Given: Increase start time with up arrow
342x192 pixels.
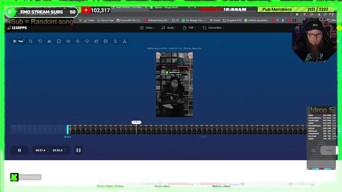Looking at the screenshot, I should (48, 149).
